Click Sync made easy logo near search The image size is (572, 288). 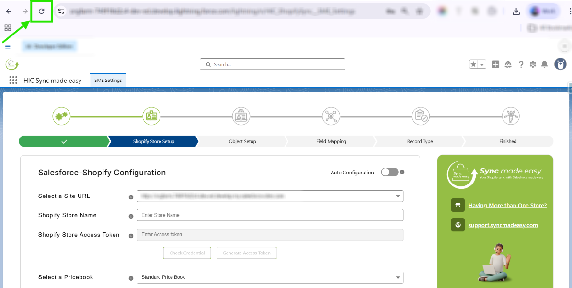coord(12,65)
